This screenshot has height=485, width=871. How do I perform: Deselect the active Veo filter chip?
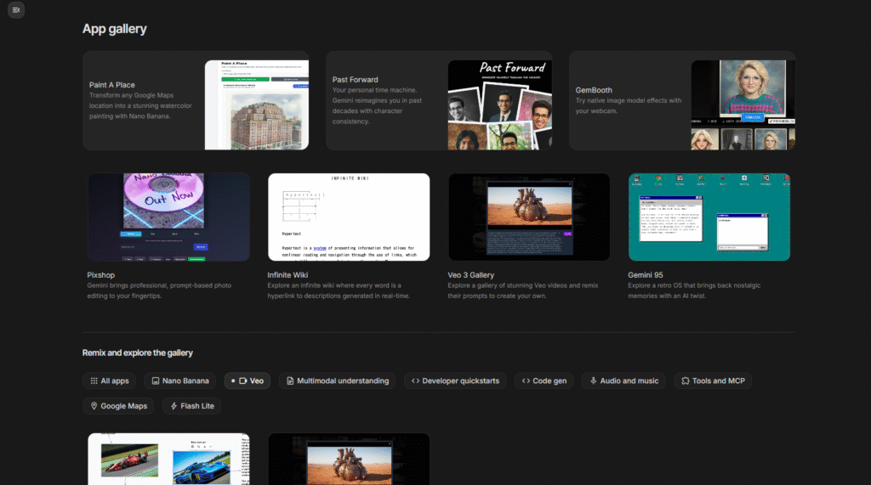(247, 381)
